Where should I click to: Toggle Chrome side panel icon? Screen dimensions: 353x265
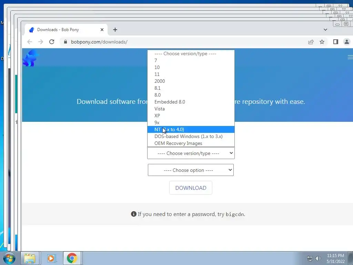(x=336, y=42)
